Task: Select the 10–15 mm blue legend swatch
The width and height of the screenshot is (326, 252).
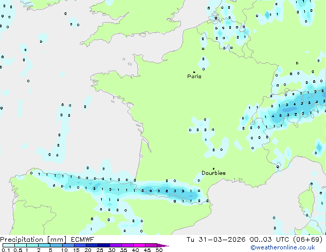Action: 68,245
